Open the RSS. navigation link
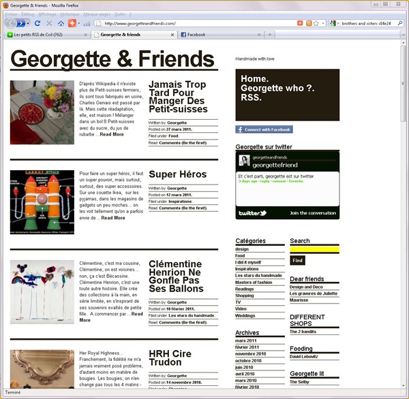Screen dimensions: 409x399 coord(251,97)
